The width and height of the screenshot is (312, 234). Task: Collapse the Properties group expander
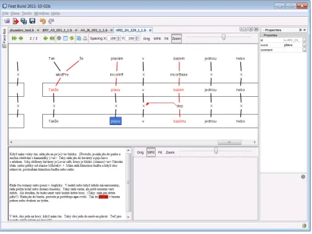[262, 35]
